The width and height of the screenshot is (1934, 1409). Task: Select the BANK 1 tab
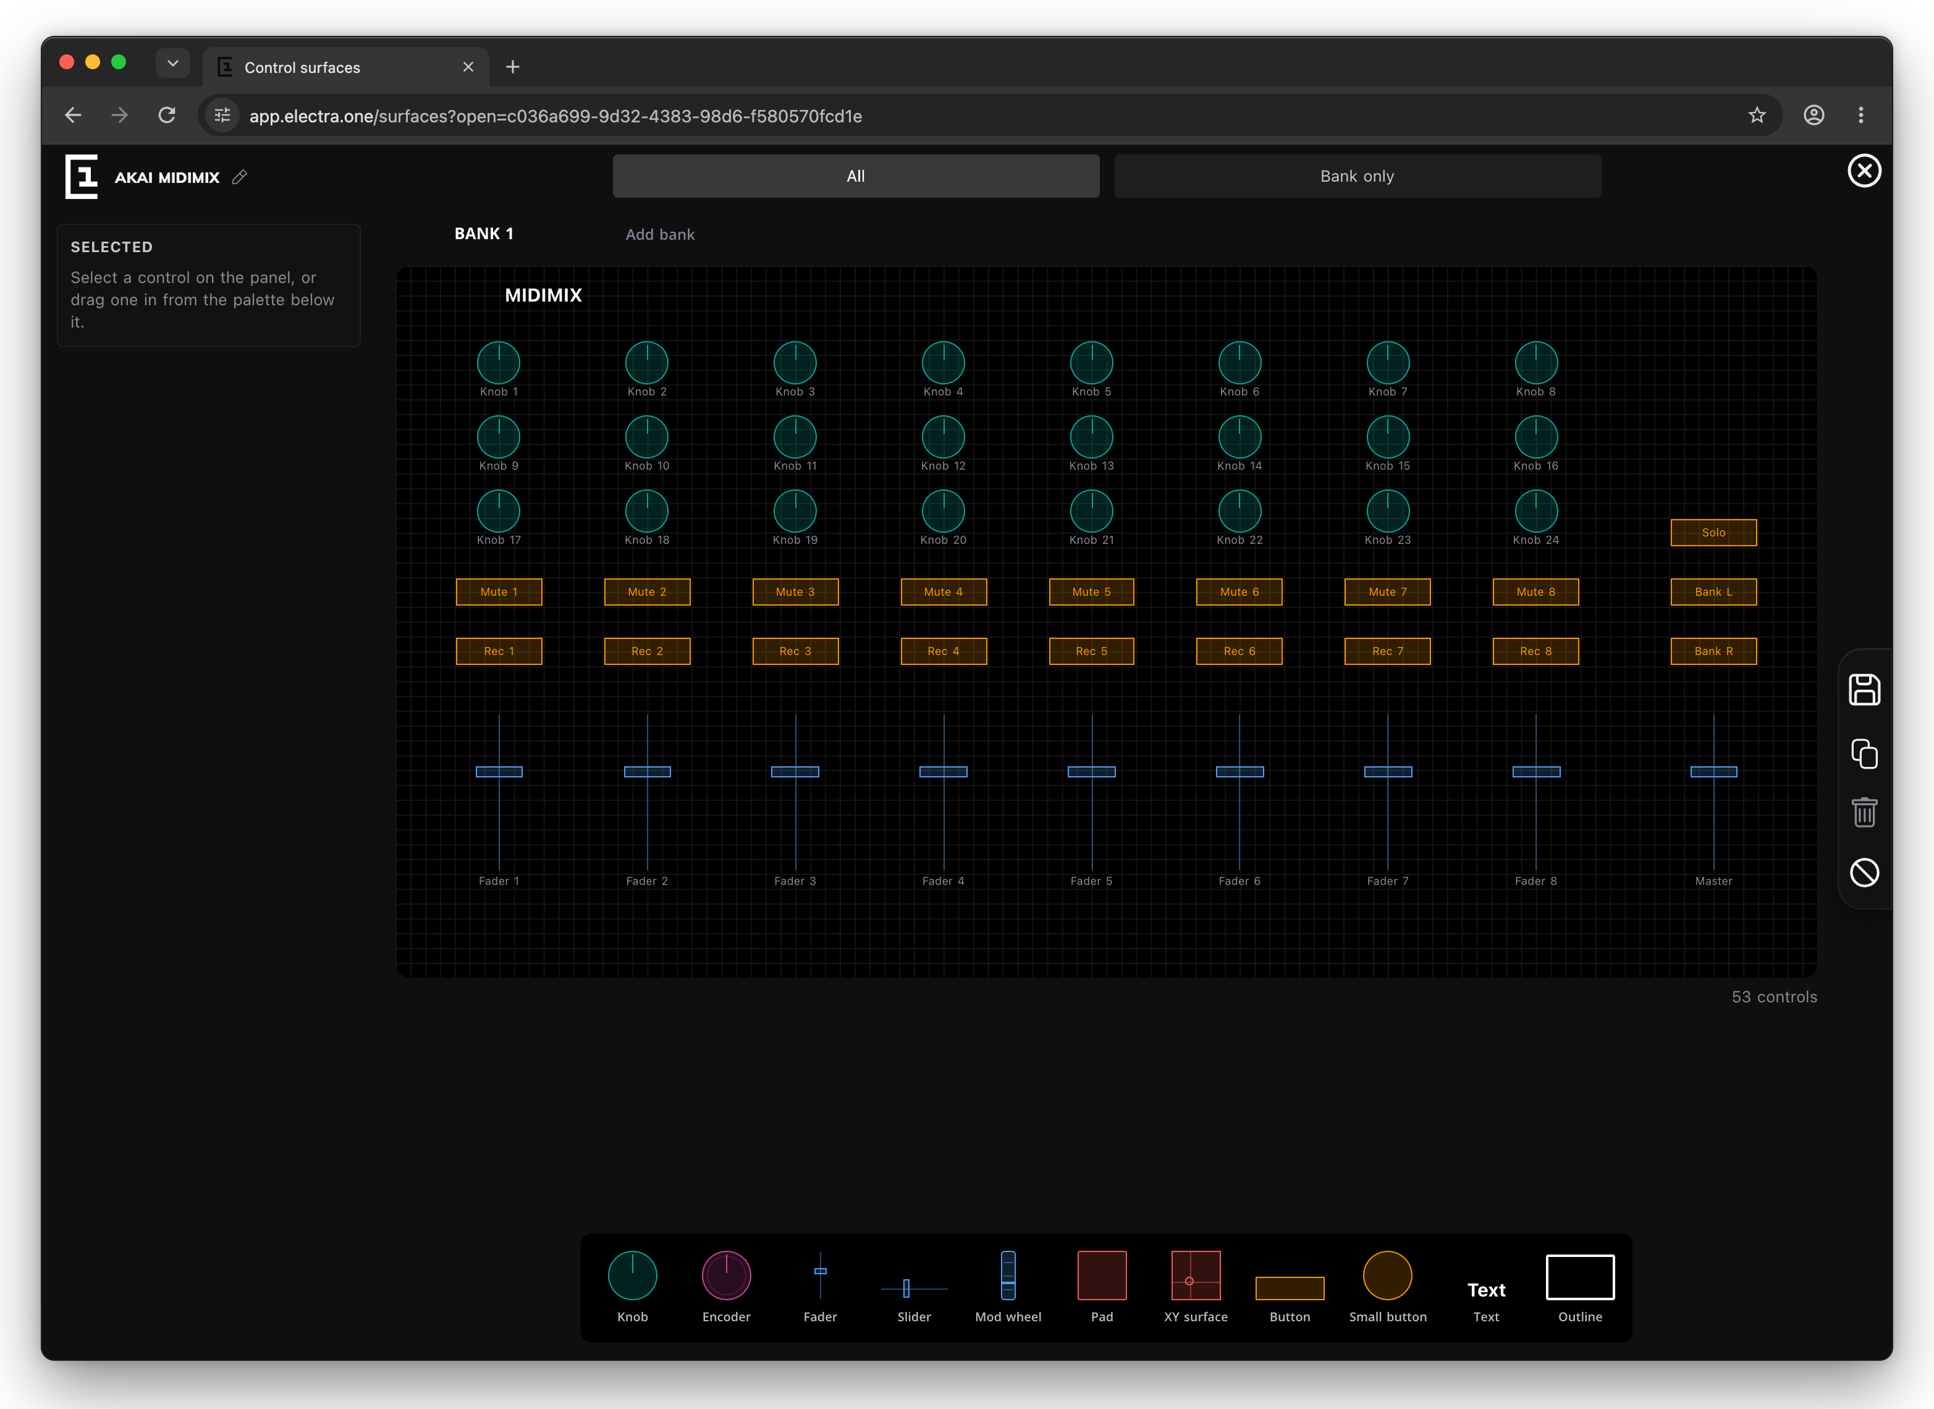(x=483, y=234)
